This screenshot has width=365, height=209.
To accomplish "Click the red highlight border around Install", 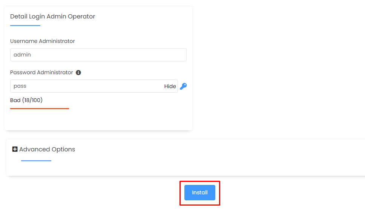I will click(x=200, y=182).
